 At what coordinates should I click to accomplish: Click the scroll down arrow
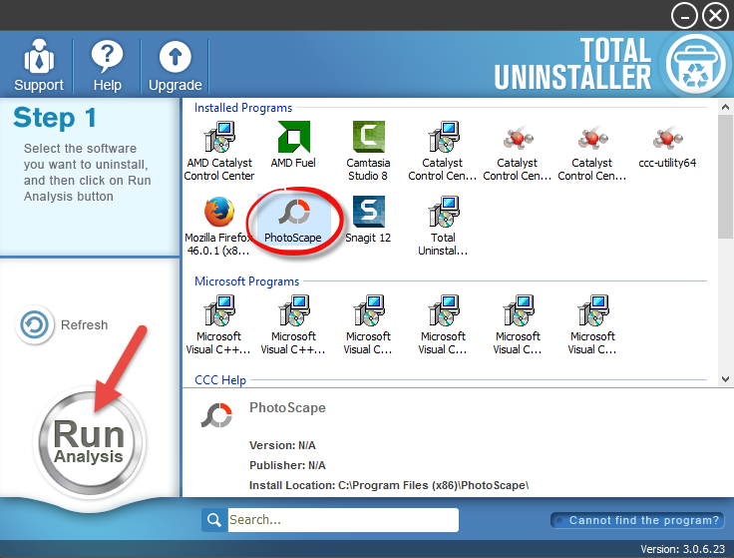click(726, 379)
